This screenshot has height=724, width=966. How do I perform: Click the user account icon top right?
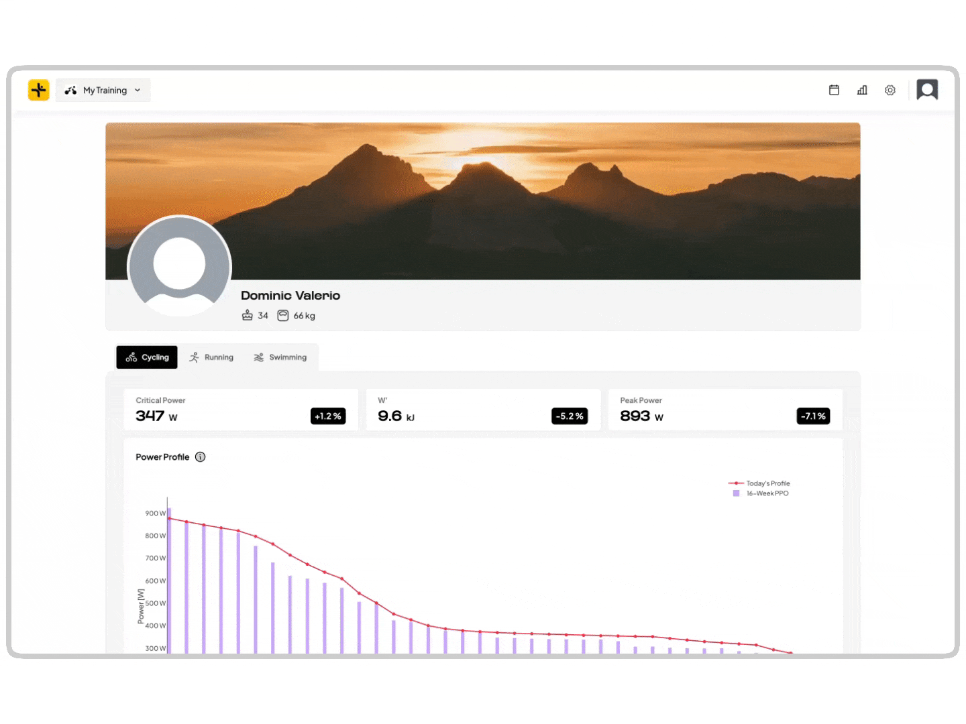tap(927, 90)
